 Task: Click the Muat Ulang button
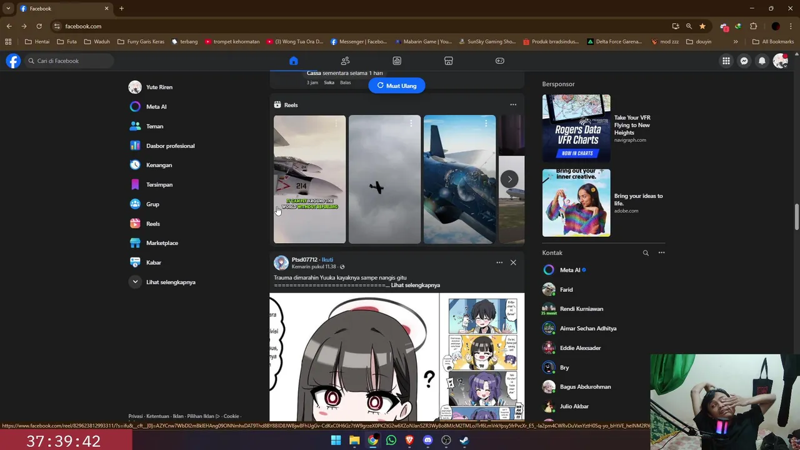[397, 86]
